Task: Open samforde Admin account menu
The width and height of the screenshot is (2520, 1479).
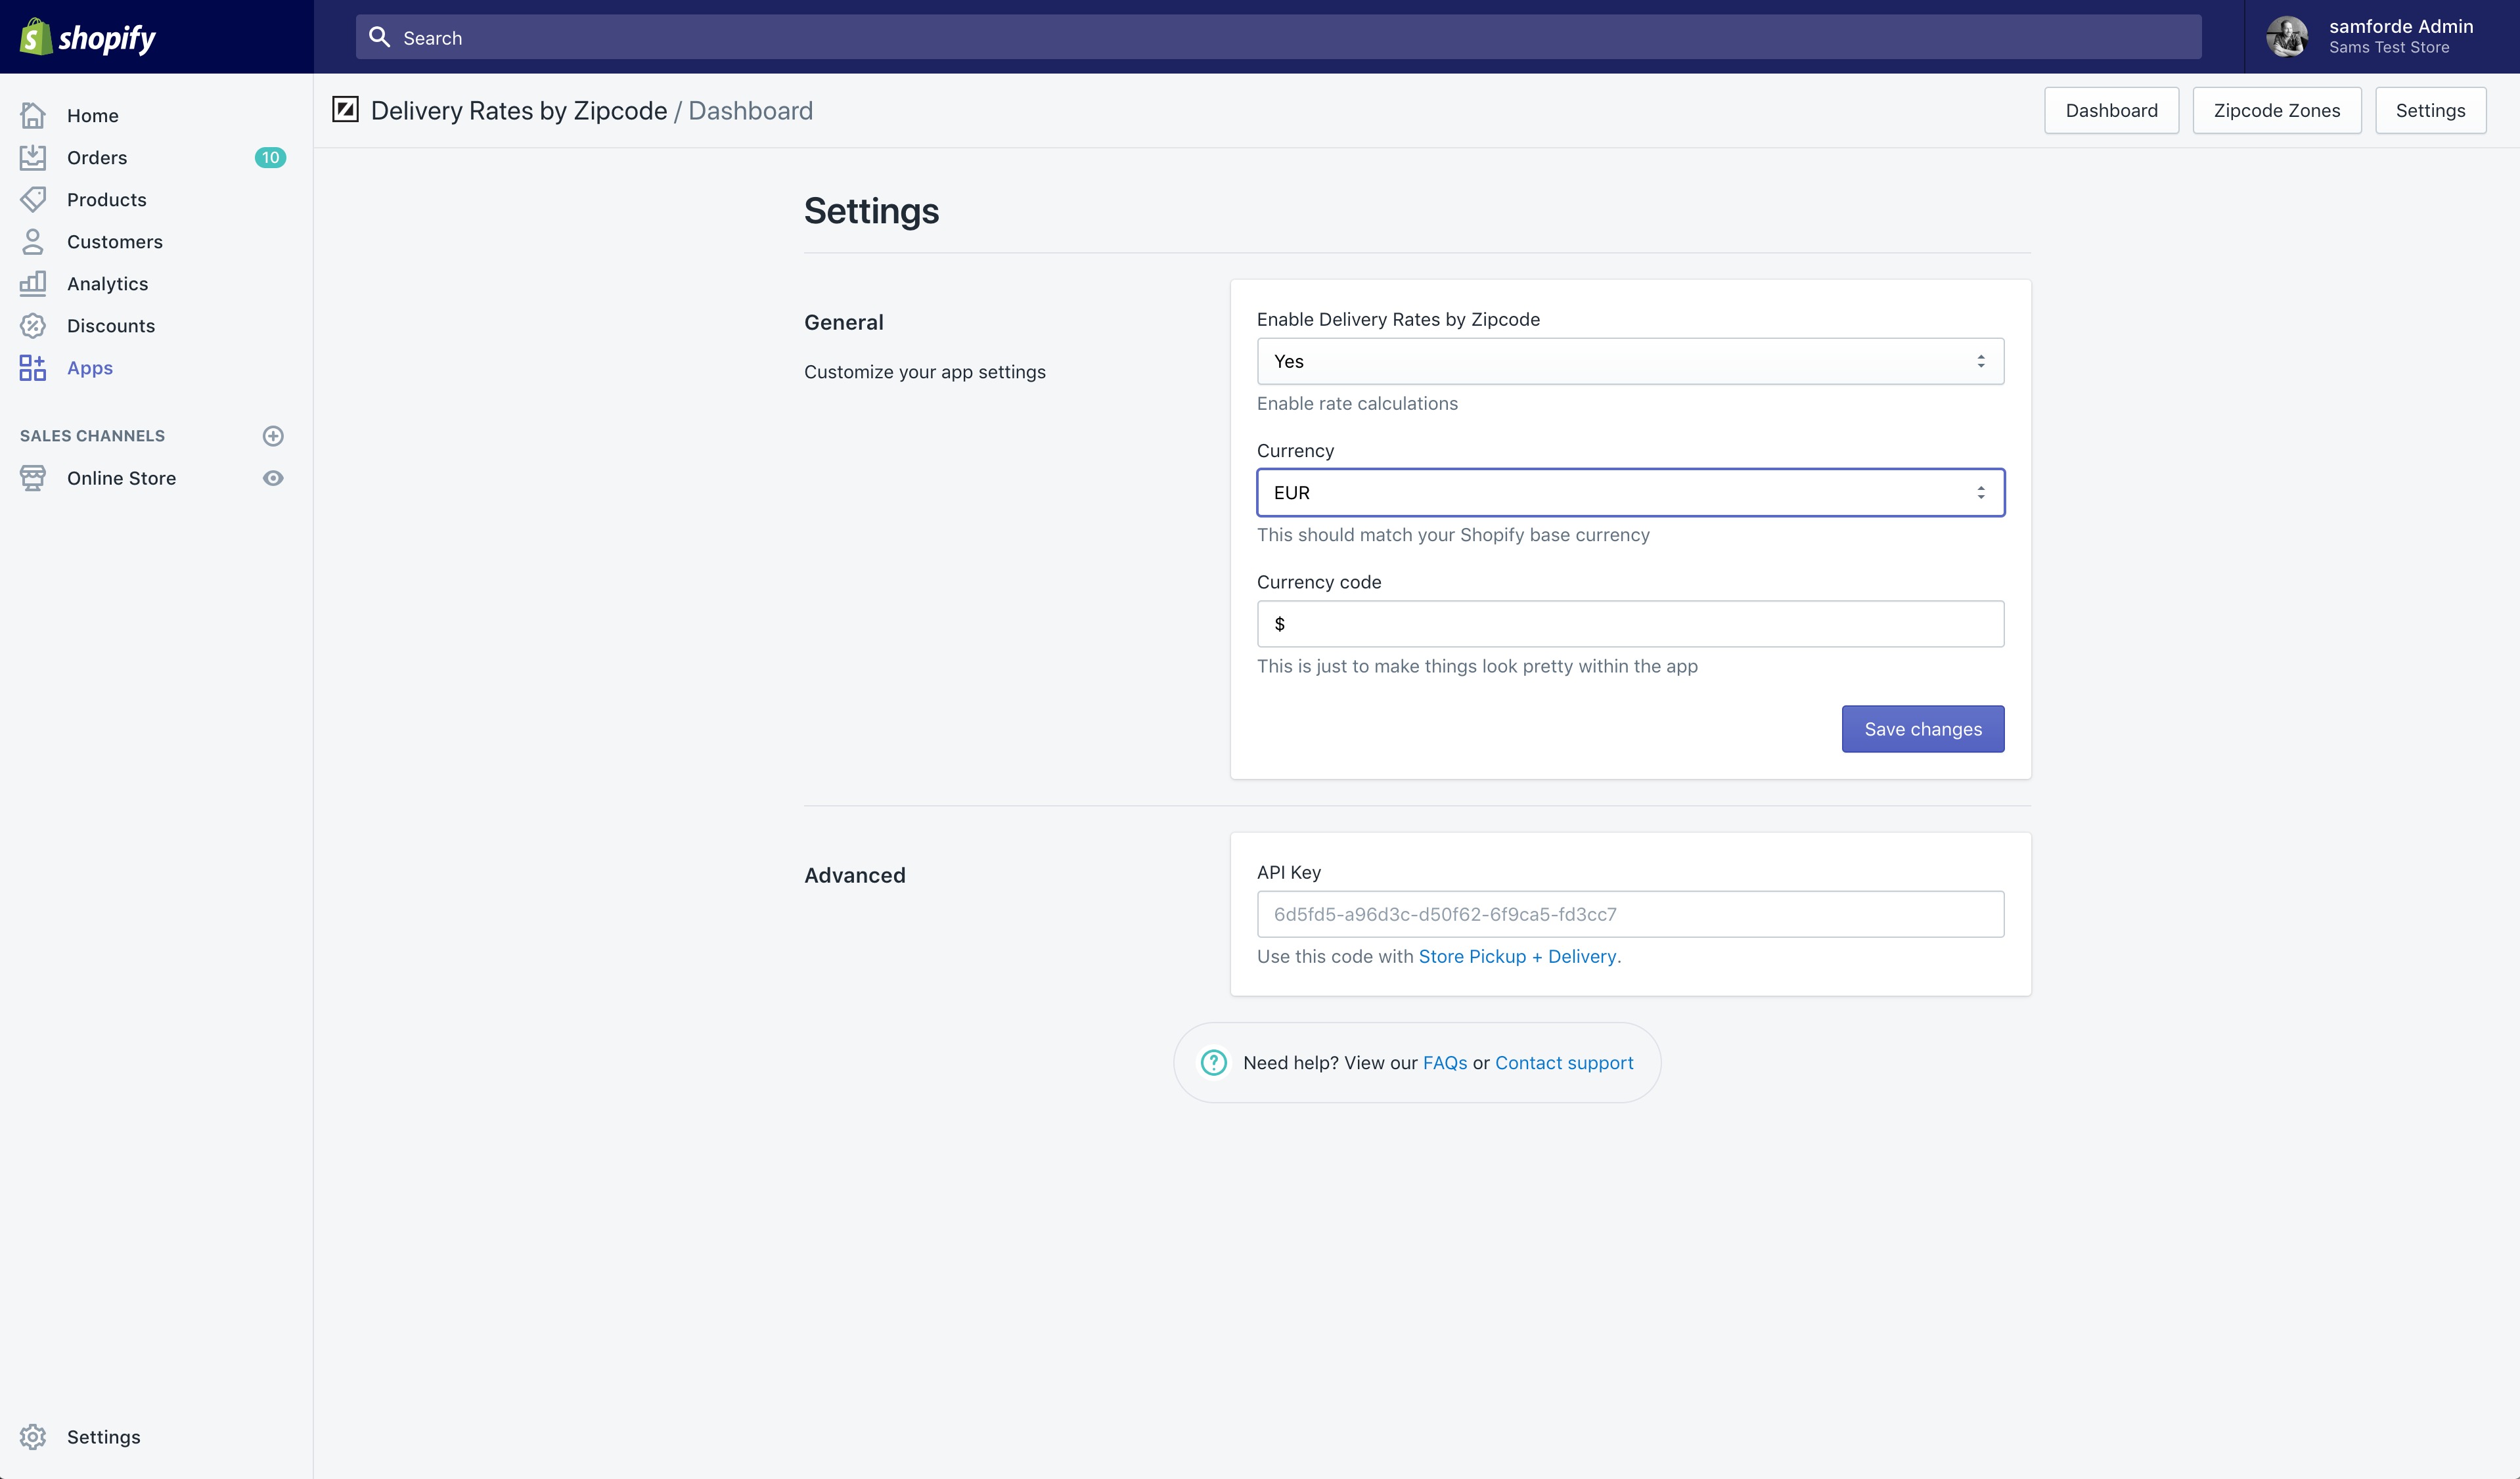Action: (x=2382, y=37)
